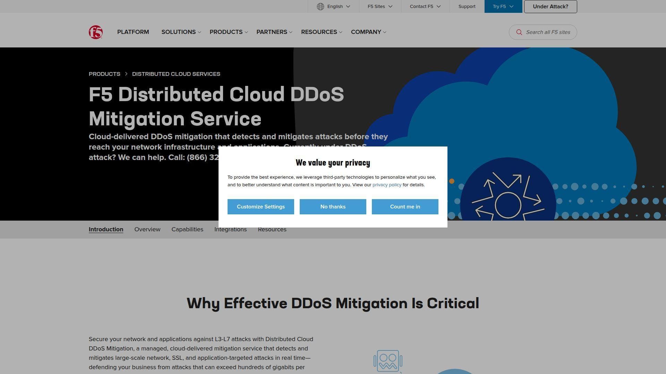Select the Introduction tab
Screen dimensions: 666x374
(106, 230)
